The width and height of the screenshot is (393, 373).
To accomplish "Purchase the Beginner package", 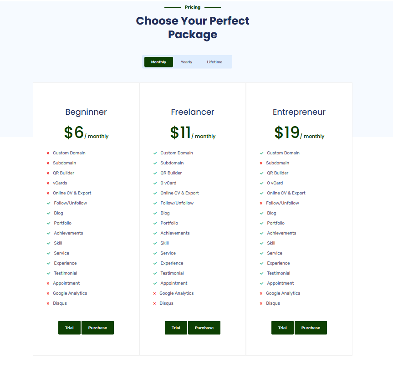I will coord(97,328).
